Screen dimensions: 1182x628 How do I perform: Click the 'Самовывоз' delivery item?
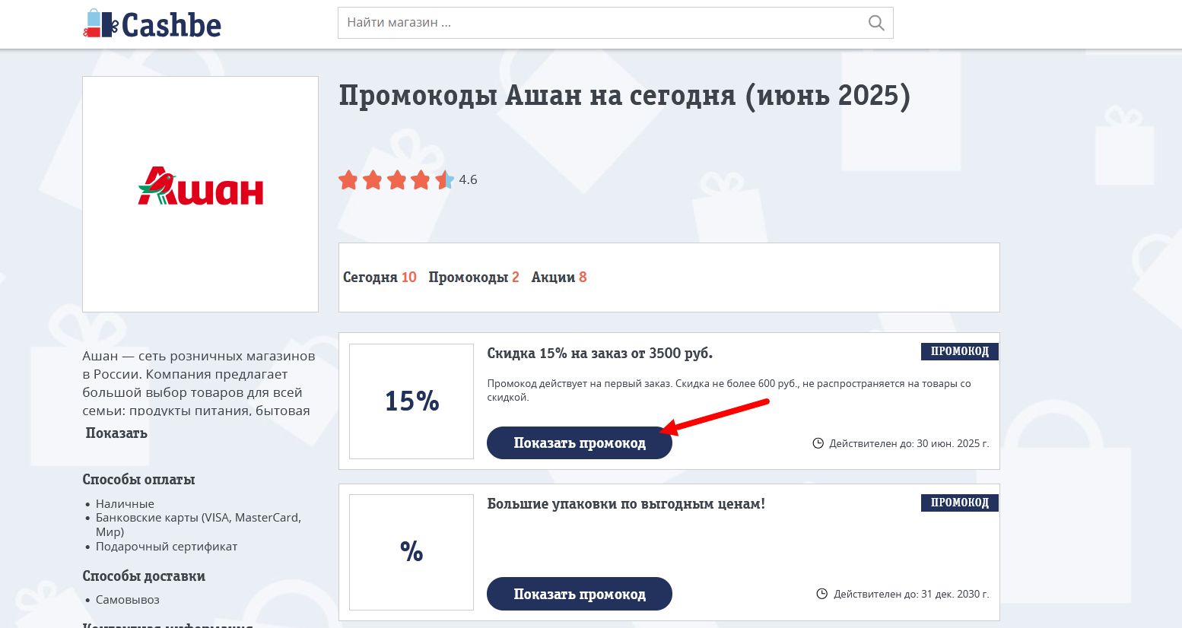(128, 600)
